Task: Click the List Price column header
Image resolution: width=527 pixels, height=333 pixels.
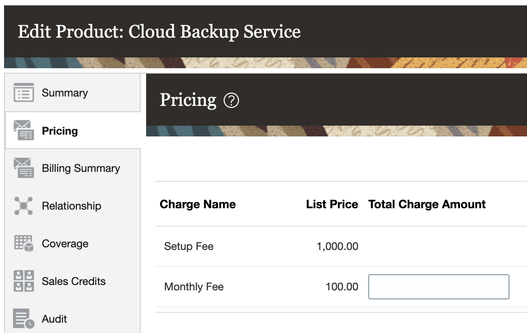Action: pos(332,204)
